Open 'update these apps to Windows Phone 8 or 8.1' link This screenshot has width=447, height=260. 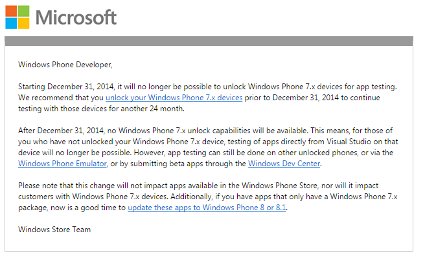tap(207, 208)
